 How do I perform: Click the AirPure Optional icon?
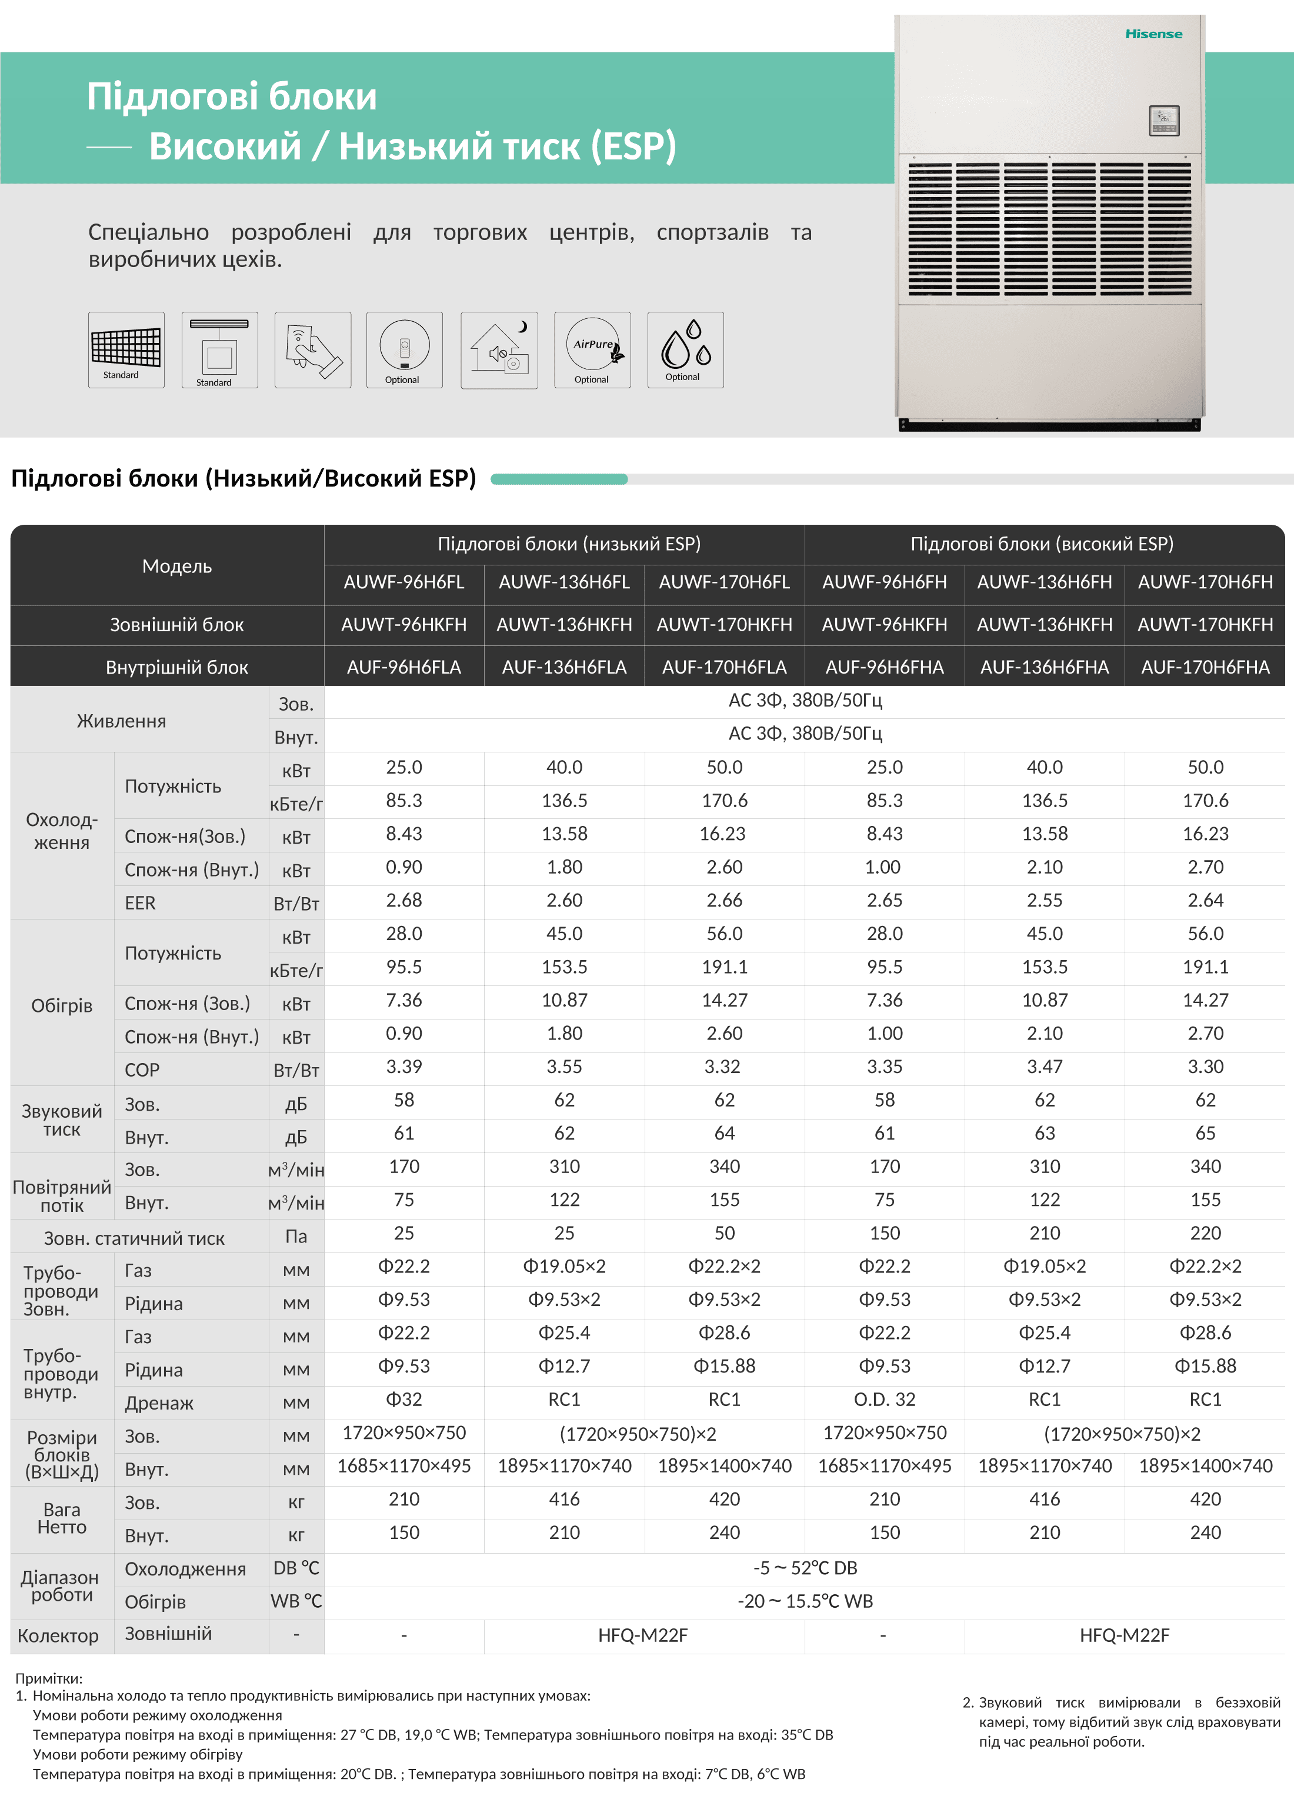pyautogui.click(x=592, y=350)
